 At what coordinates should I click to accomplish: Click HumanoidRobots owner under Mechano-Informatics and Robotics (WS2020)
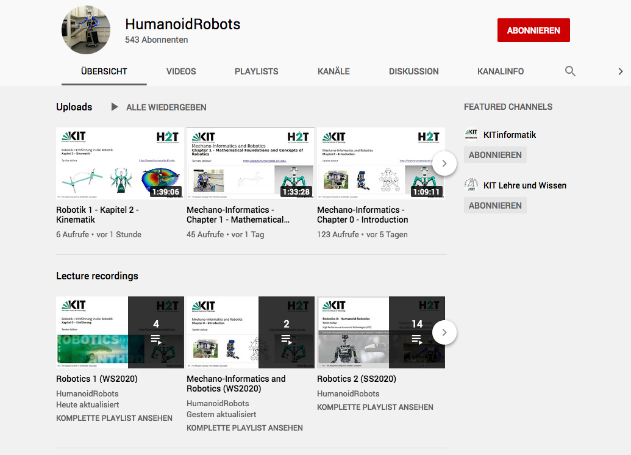[218, 403]
